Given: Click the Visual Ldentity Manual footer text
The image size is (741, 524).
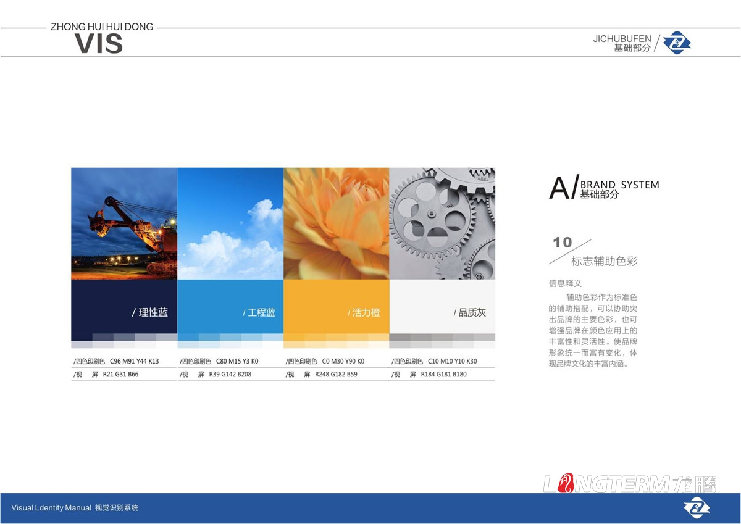Looking at the screenshot, I should 76,508.
